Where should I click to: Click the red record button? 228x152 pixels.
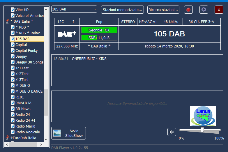pos(188,10)
